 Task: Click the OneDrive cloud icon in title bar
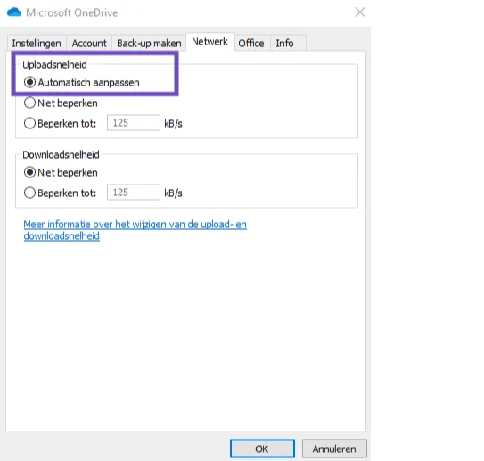(x=14, y=12)
